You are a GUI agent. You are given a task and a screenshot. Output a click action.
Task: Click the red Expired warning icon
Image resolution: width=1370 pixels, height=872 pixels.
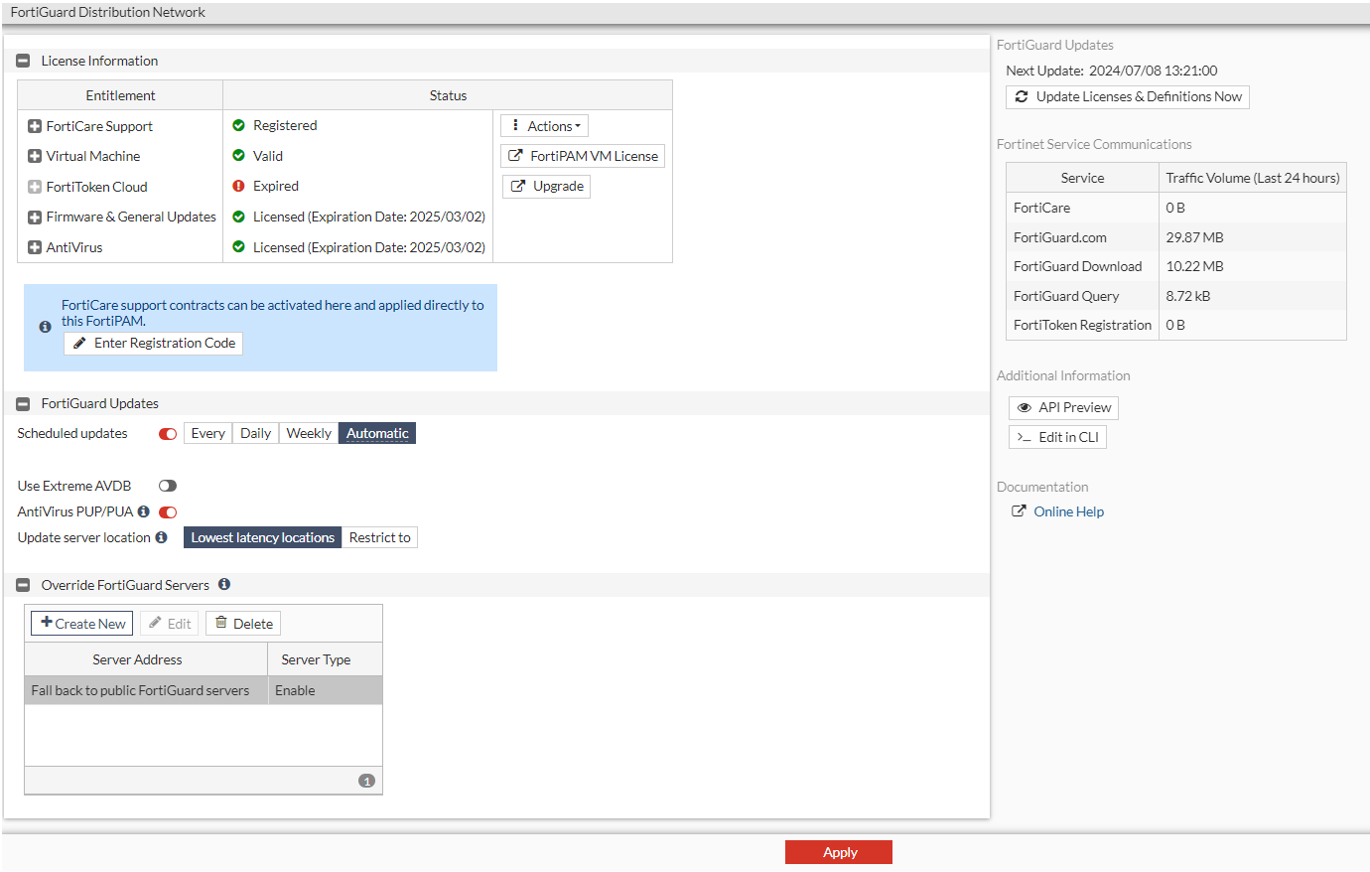238,186
